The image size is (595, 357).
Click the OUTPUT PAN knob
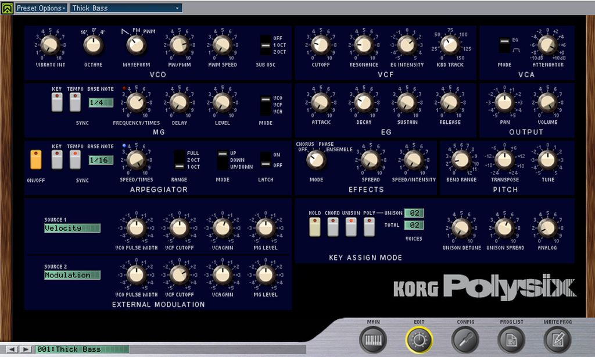point(504,102)
